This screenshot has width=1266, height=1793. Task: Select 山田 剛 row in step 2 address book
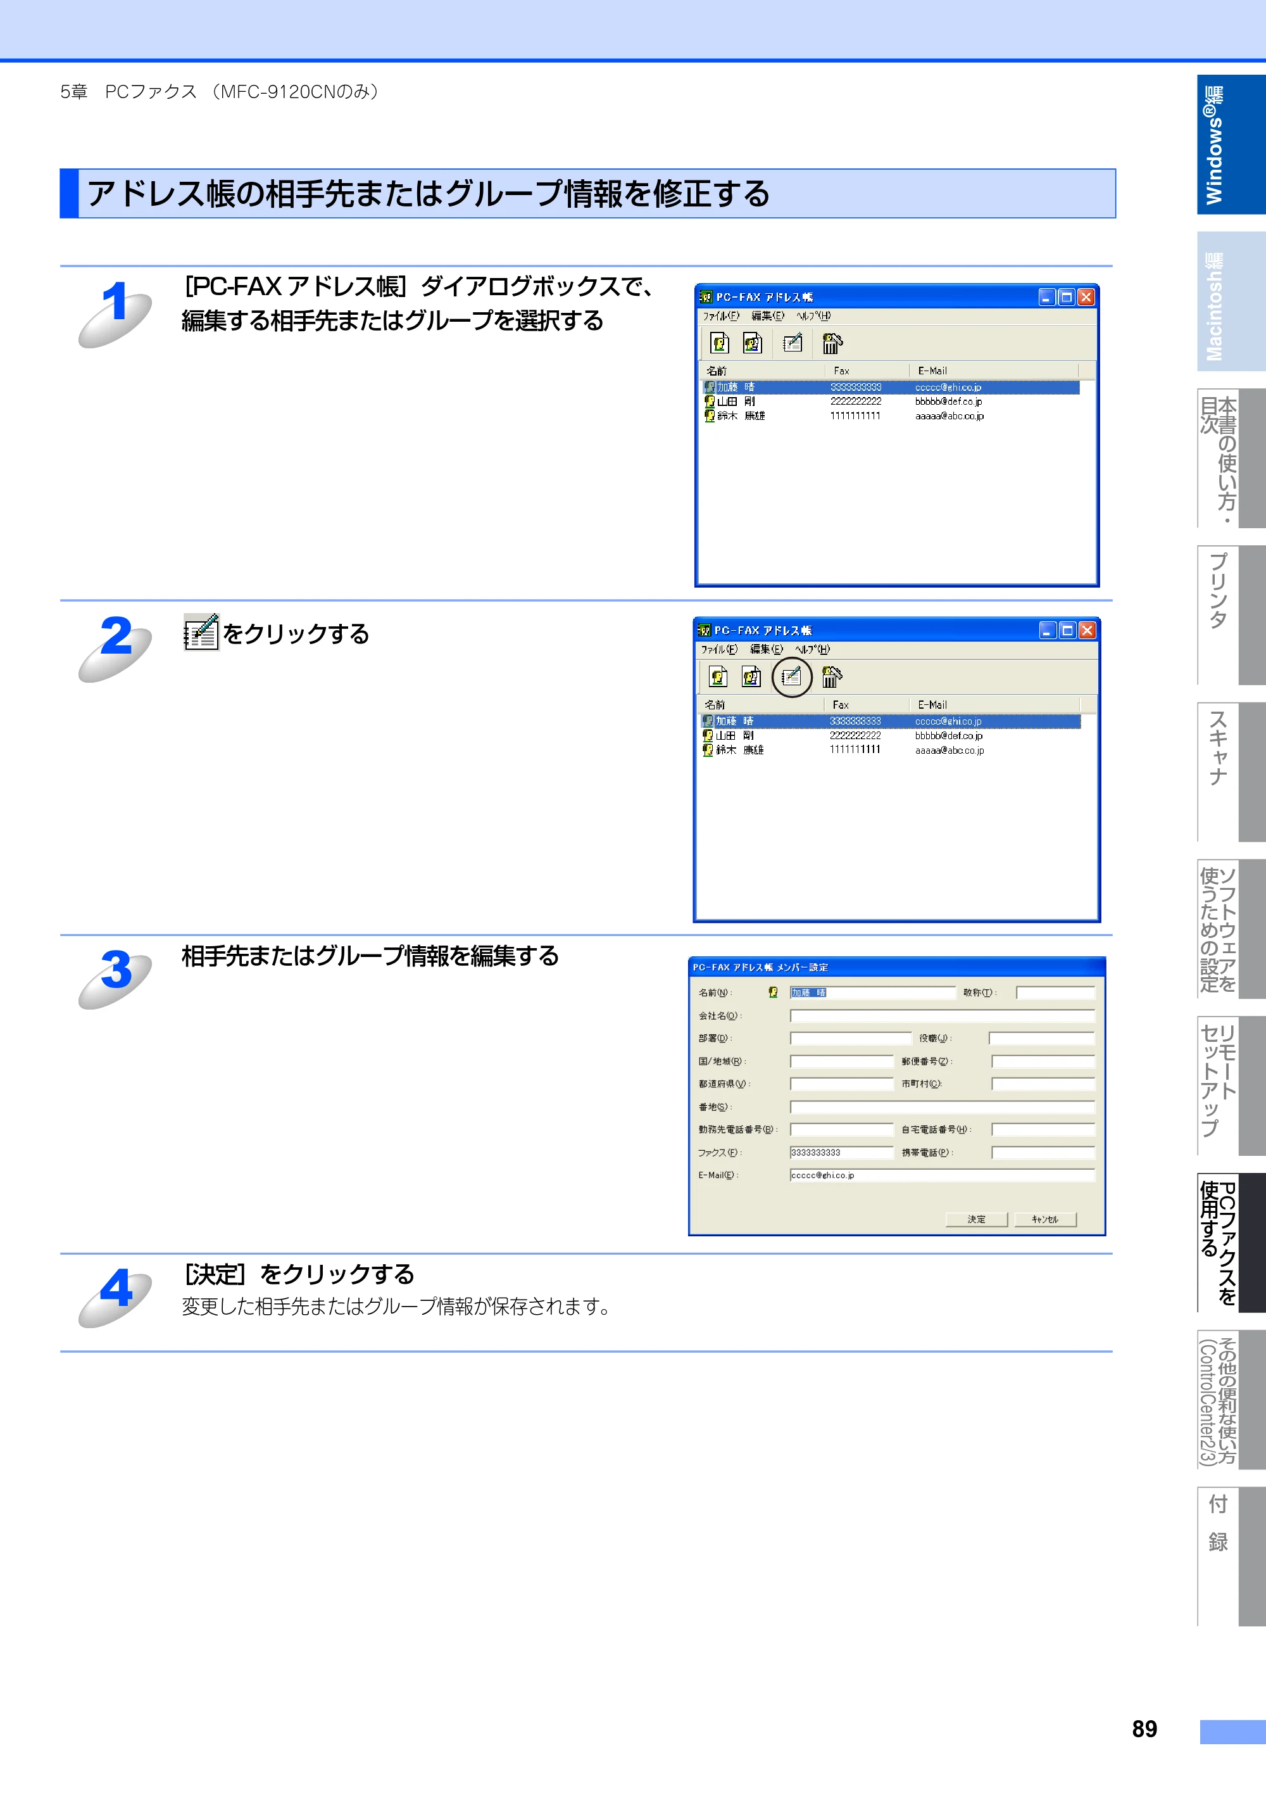click(x=890, y=735)
